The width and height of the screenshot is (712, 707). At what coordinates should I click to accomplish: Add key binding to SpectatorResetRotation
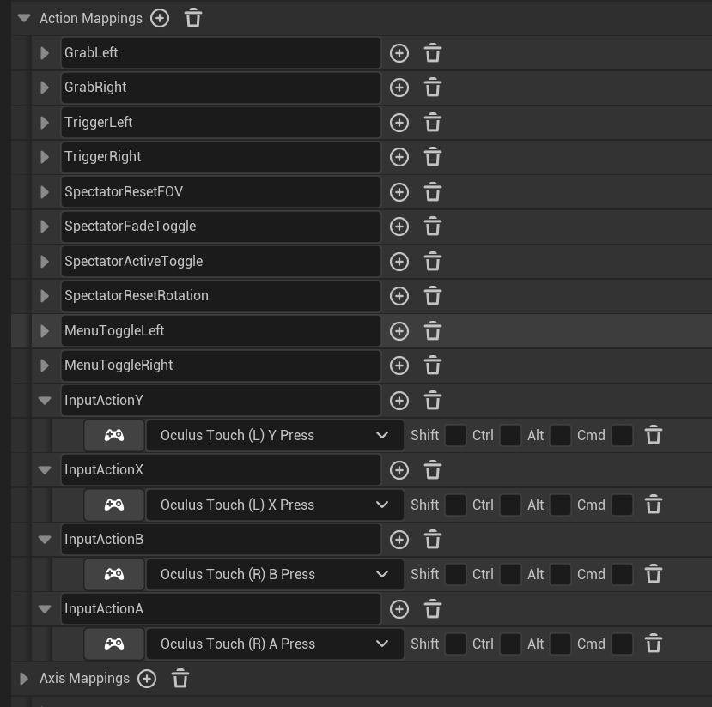399,296
